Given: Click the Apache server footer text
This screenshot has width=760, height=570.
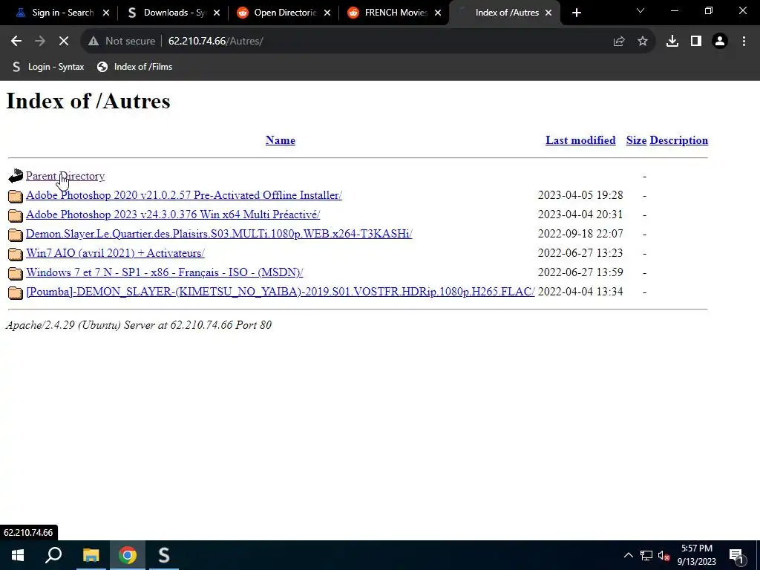Looking at the screenshot, I should pos(139,325).
